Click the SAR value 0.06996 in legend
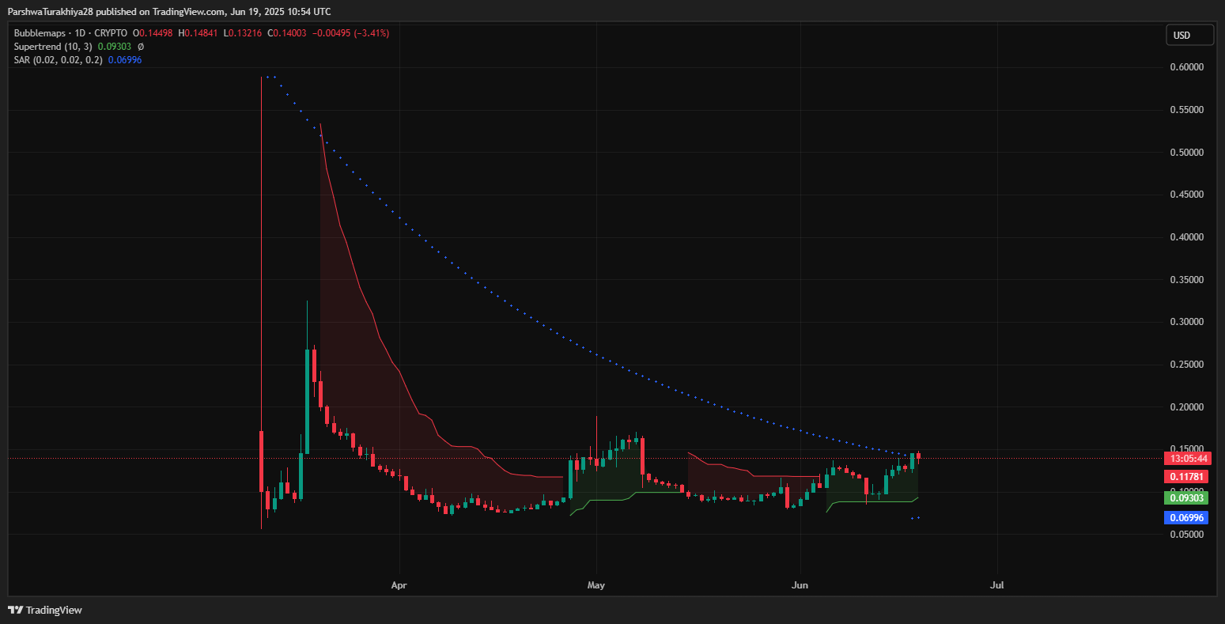 (x=125, y=60)
